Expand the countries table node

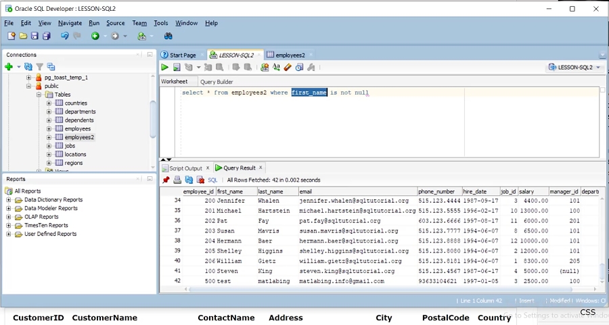click(49, 103)
